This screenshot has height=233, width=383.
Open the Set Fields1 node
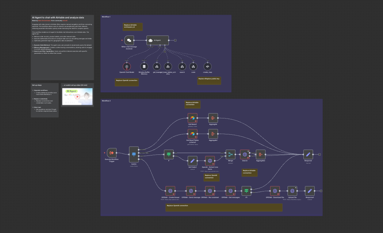(x=193, y=161)
